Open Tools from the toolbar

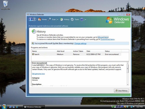77,19
